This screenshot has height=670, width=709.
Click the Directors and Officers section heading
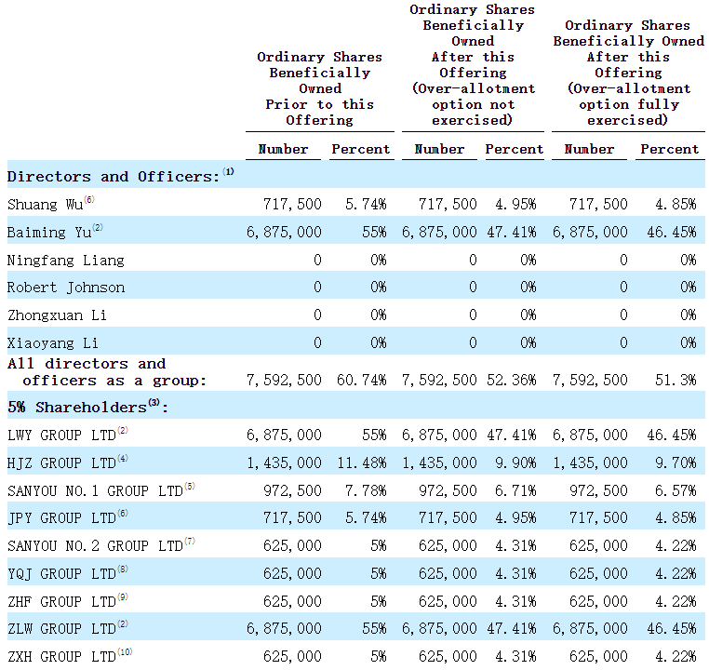coord(114,177)
